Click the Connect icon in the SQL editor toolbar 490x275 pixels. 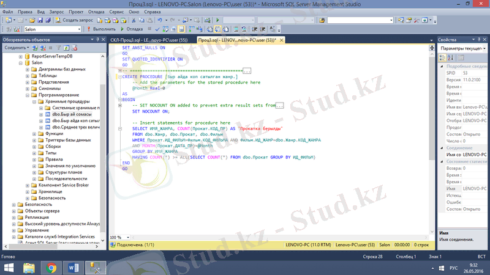point(9,29)
